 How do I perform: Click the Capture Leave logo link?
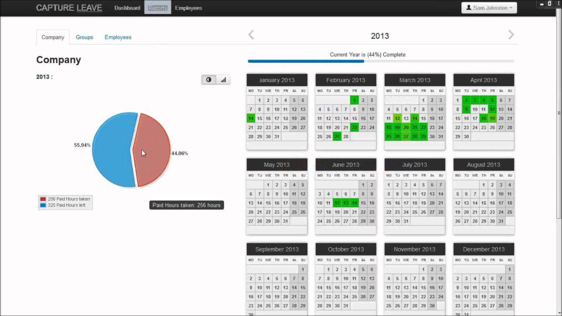click(69, 8)
